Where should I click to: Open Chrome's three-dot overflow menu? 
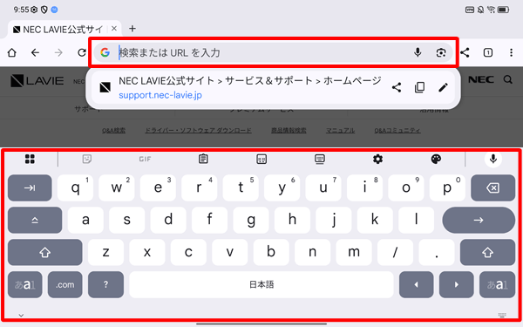511,52
